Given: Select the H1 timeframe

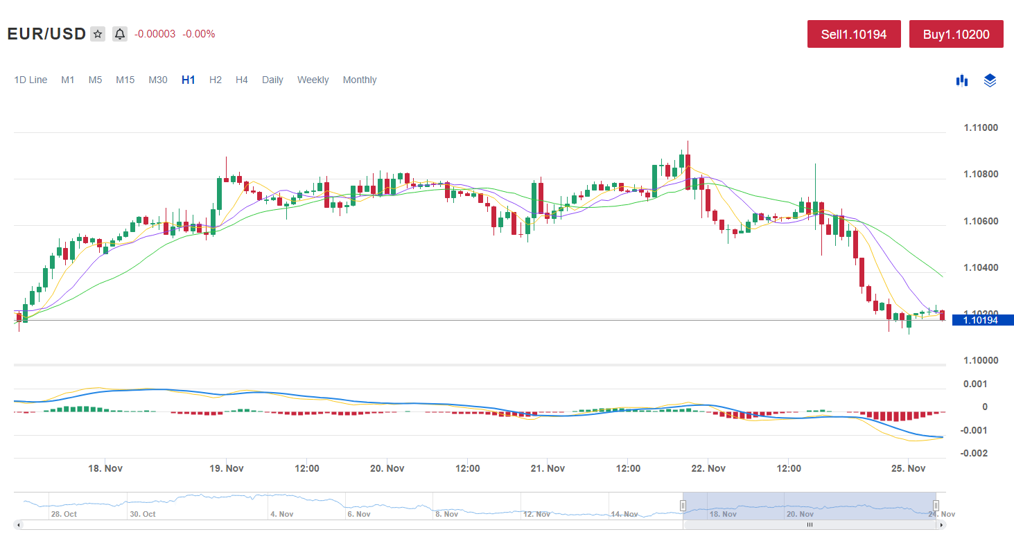Looking at the screenshot, I should pyautogui.click(x=188, y=80).
